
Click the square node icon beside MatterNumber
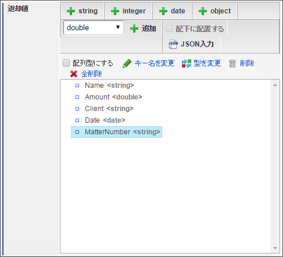coord(77,132)
